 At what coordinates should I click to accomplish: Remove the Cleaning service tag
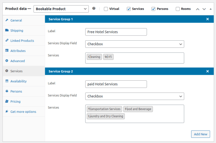[89, 57]
